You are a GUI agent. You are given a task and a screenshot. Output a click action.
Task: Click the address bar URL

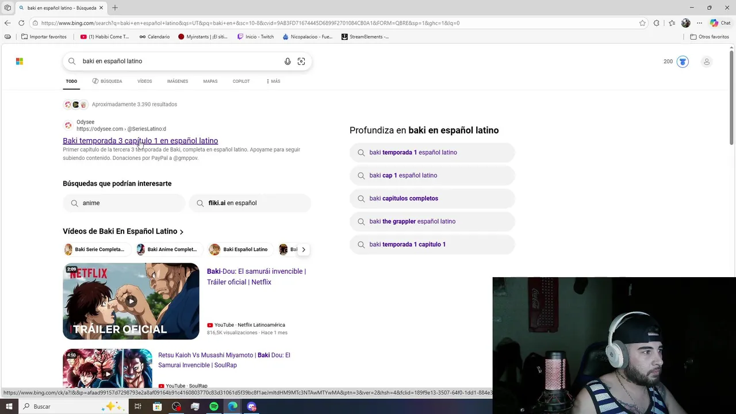[x=250, y=23]
